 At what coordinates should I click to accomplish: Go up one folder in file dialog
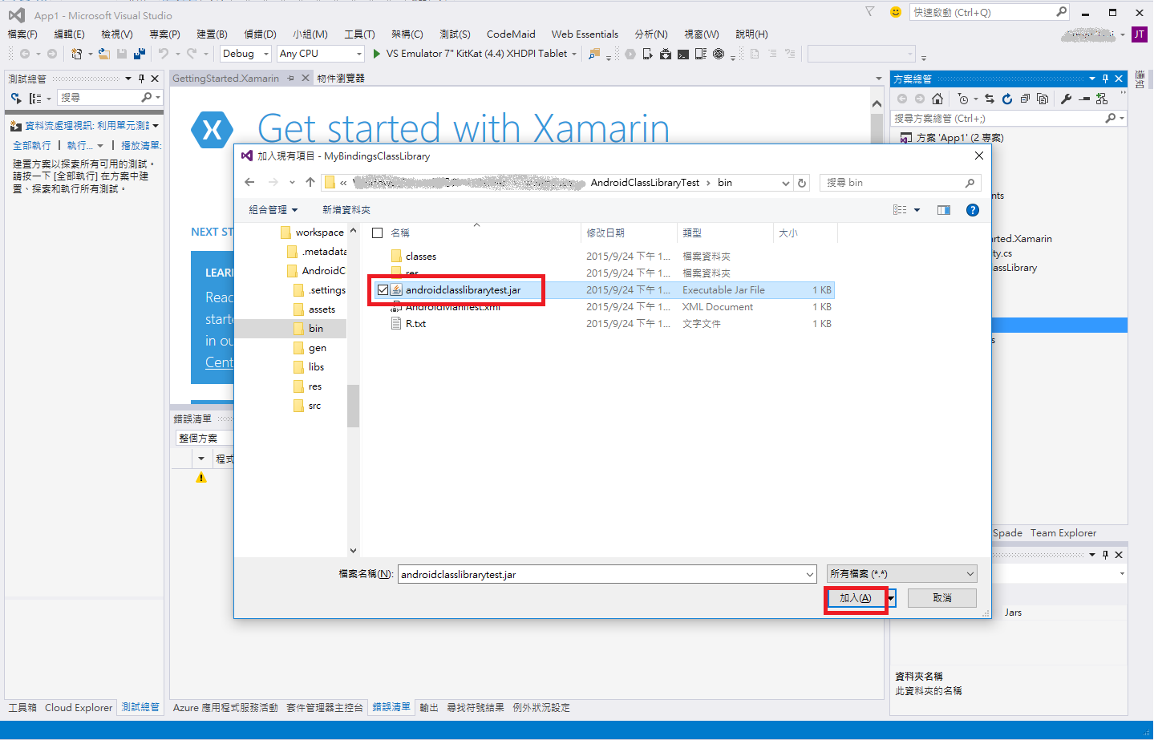[310, 183]
